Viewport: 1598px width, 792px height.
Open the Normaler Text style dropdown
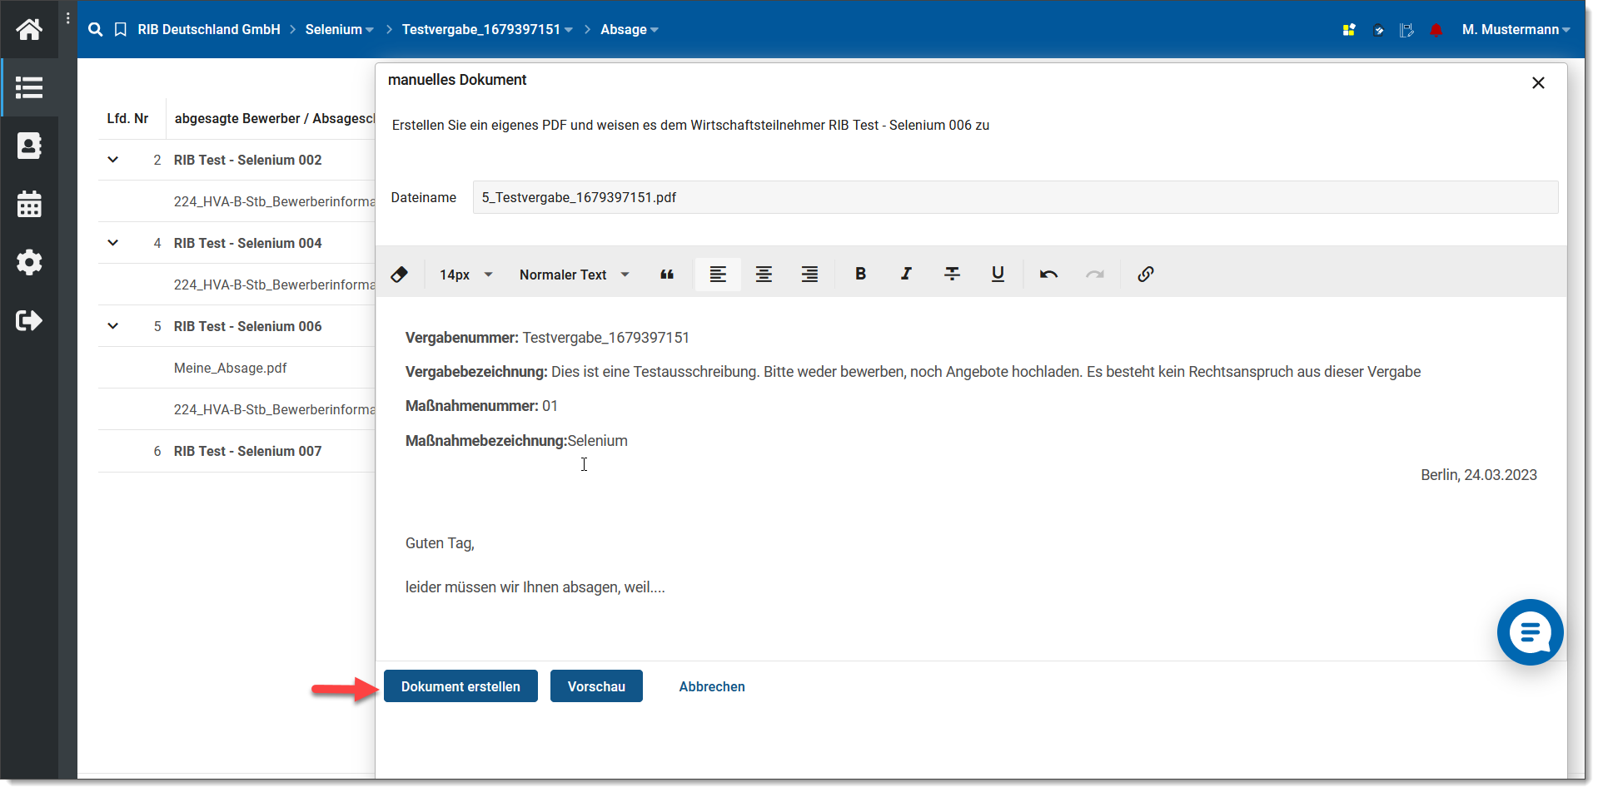(x=574, y=275)
